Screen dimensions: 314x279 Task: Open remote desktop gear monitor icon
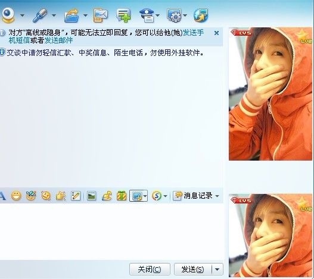(x=174, y=15)
